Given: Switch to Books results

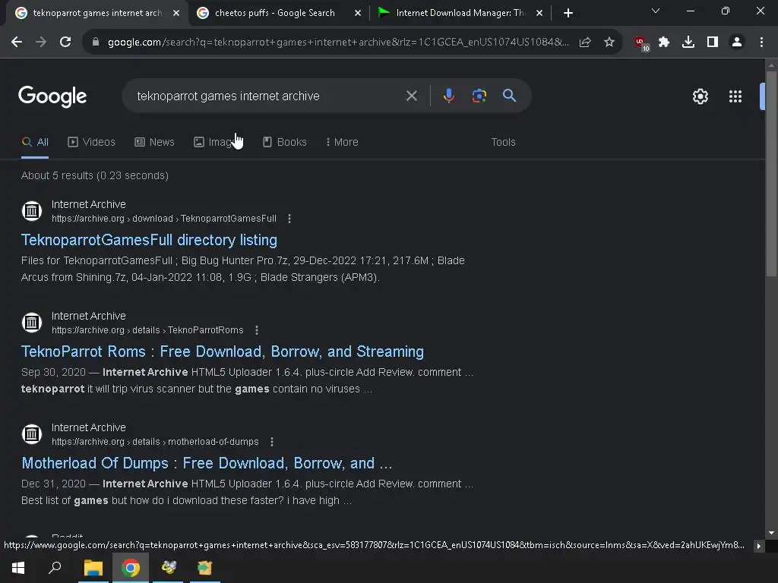Looking at the screenshot, I should (284, 142).
